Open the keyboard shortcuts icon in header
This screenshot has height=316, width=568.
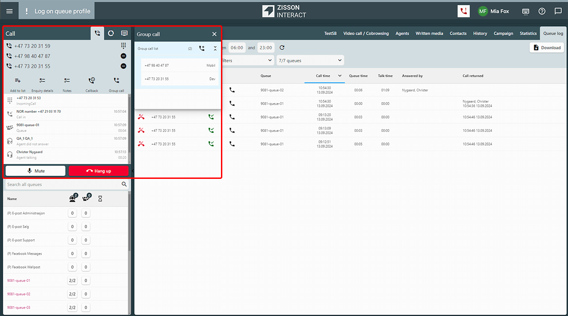pos(526,11)
